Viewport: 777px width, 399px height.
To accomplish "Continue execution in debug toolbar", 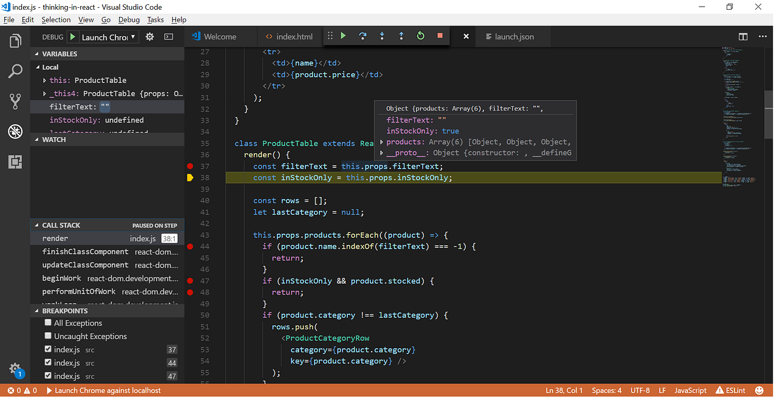I will (343, 36).
